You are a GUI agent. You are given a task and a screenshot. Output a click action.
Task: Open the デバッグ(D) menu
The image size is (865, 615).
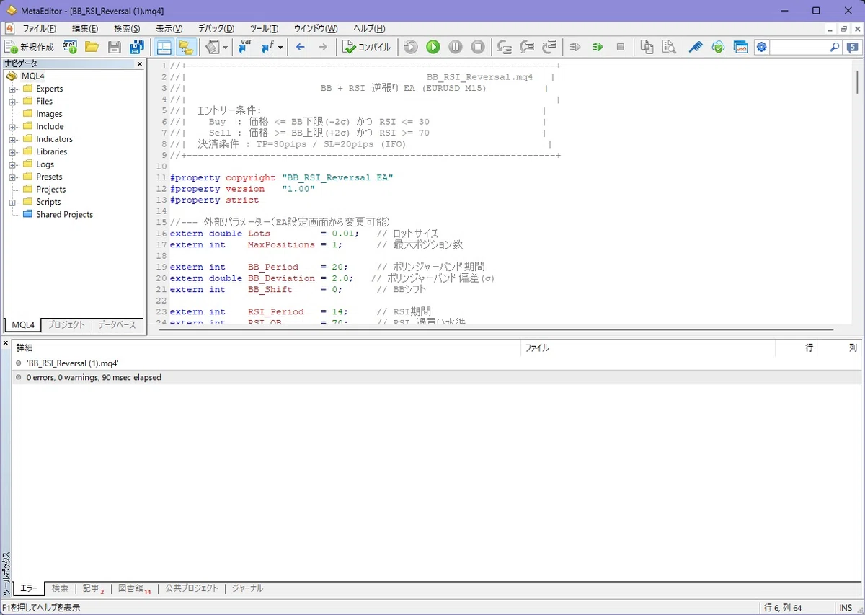click(x=216, y=29)
